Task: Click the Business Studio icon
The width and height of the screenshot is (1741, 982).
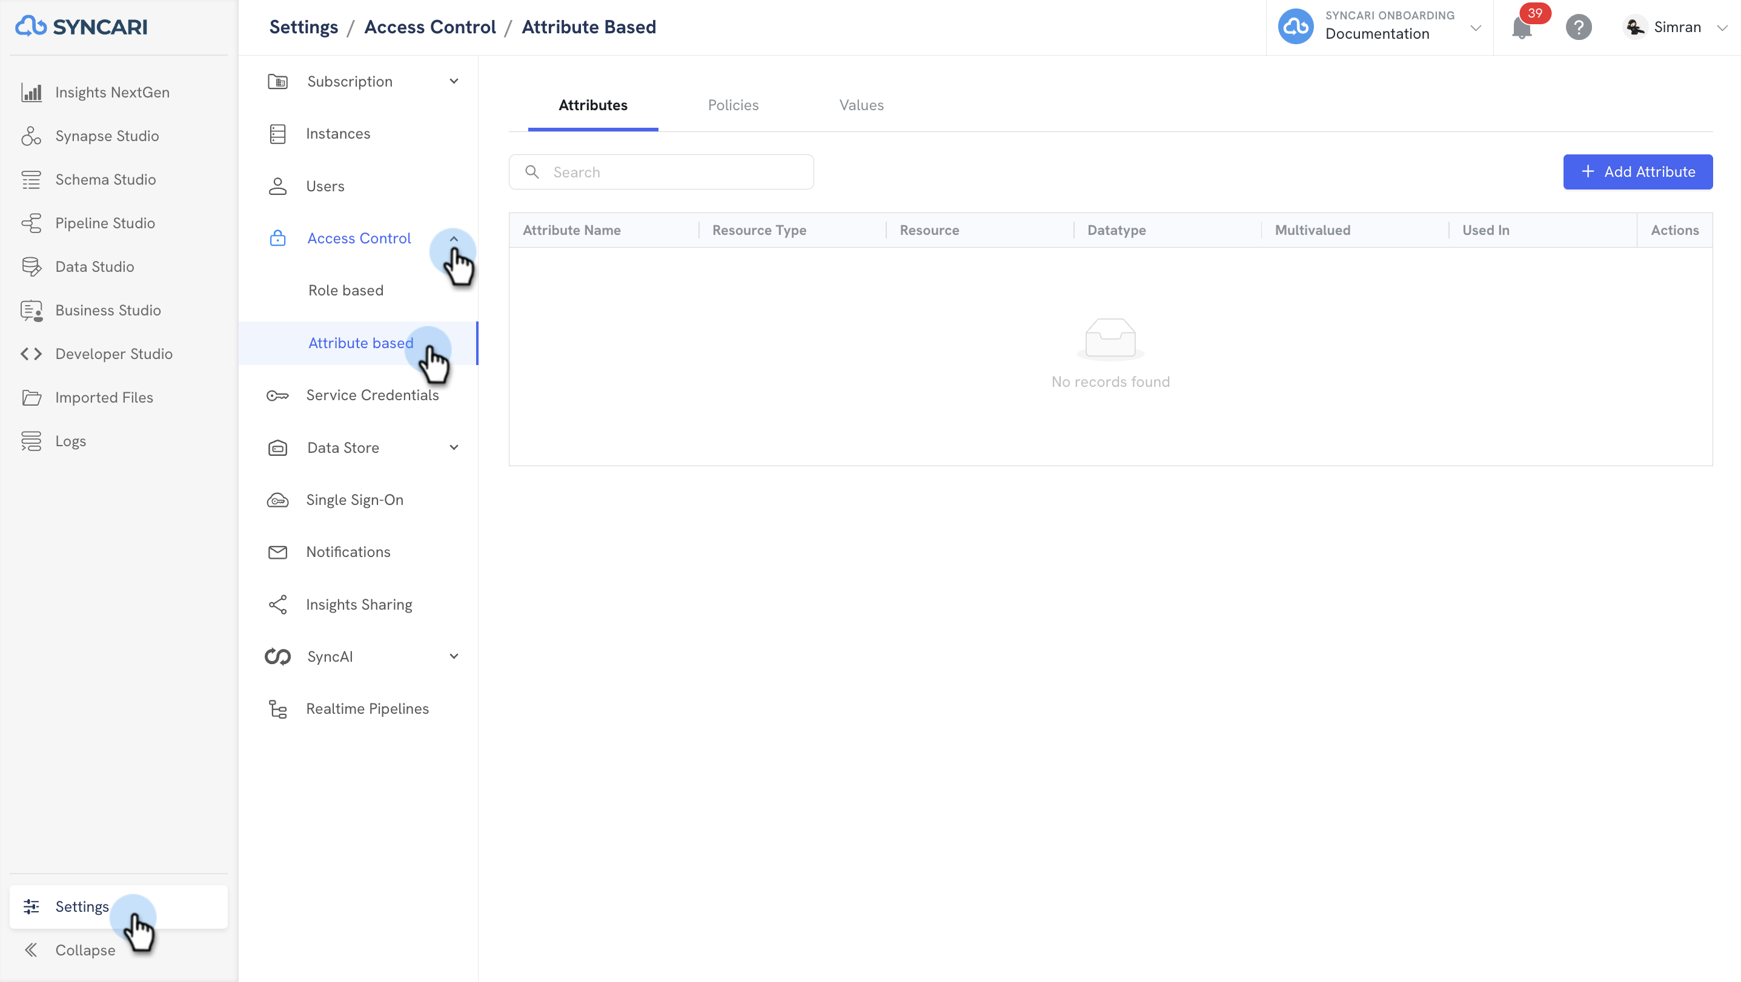Action: [31, 310]
